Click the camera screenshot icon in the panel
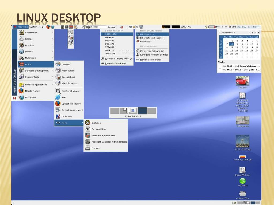The image size is (274, 205). click(88, 27)
